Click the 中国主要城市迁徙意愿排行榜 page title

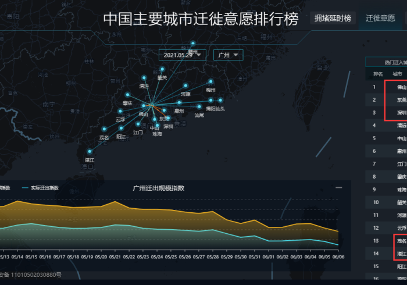[201, 19]
